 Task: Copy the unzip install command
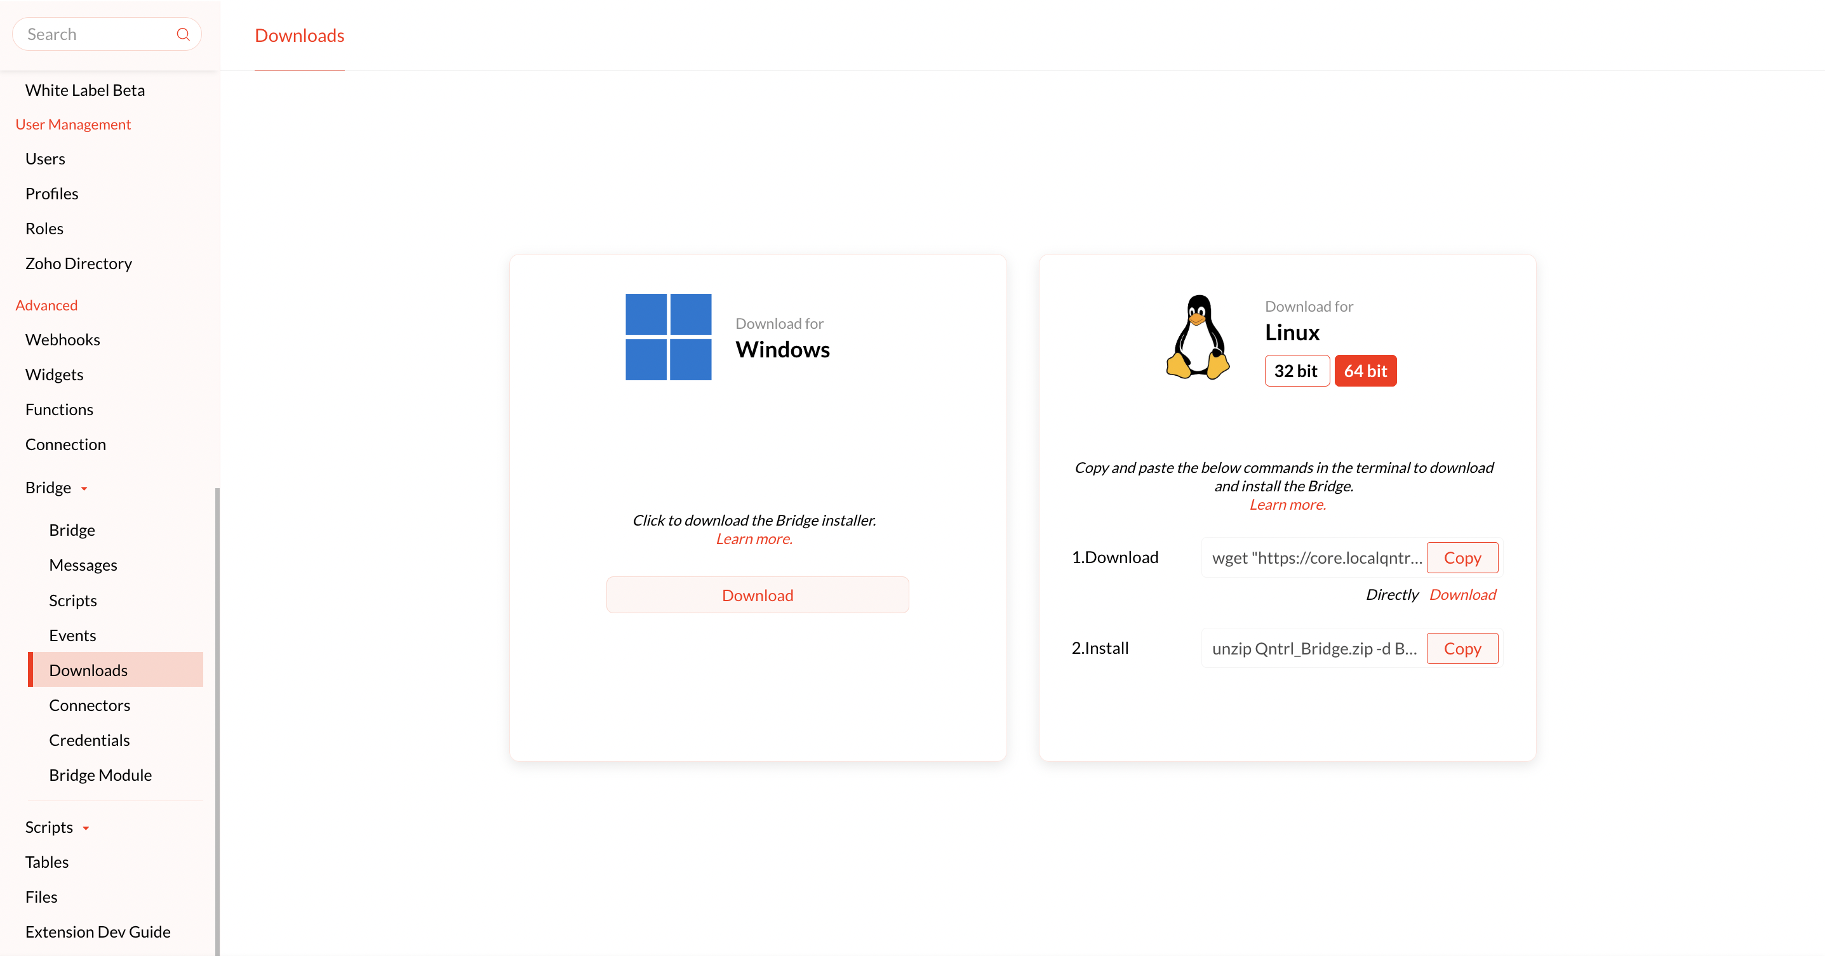1462,649
